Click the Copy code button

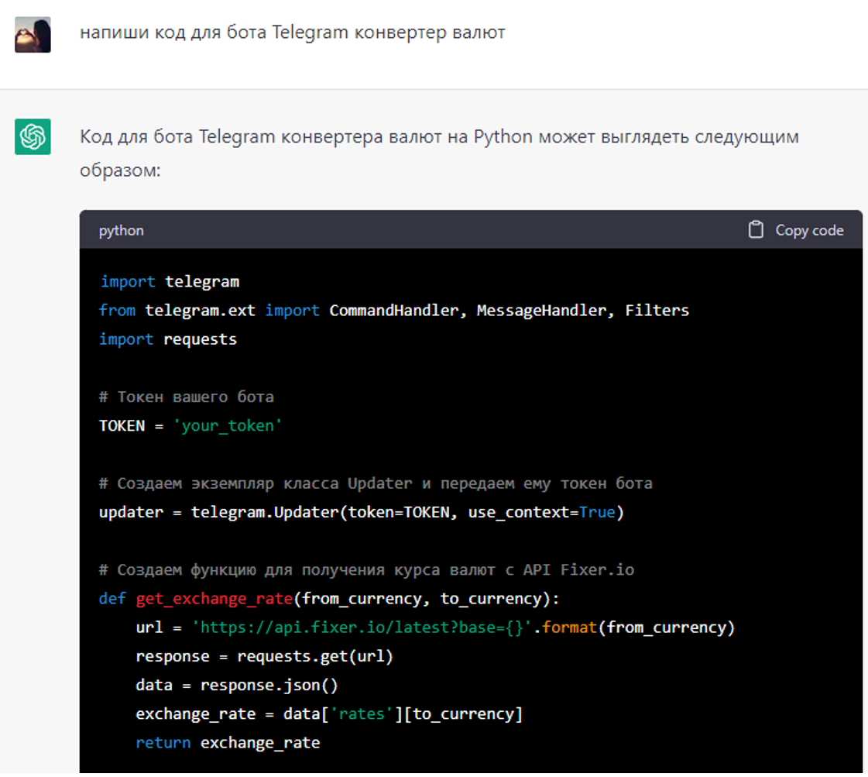tap(796, 230)
